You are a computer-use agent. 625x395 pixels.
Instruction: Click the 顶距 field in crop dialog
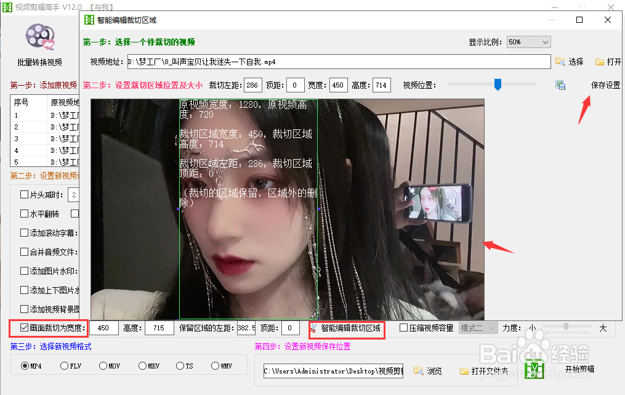pyautogui.click(x=296, y=85)
